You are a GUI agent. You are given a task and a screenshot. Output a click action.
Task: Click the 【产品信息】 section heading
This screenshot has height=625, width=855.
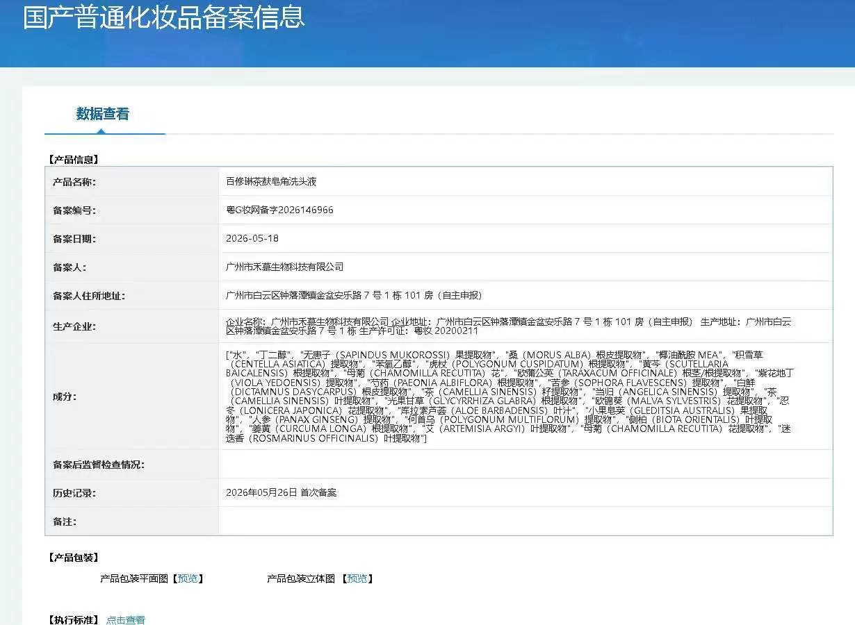[74, 159]
